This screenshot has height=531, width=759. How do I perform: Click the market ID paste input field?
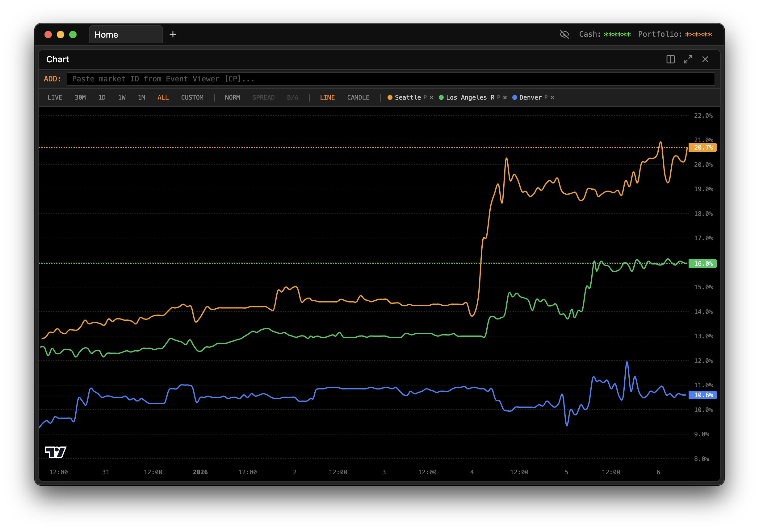click(390, 79)
